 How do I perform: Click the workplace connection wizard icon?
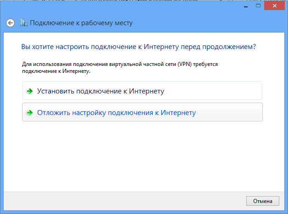coord(23,23)
